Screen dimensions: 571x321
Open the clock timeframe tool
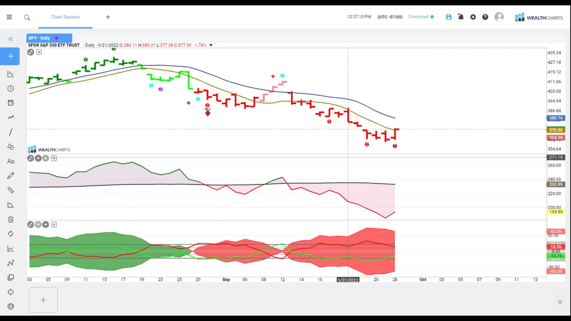coord(11,89)
